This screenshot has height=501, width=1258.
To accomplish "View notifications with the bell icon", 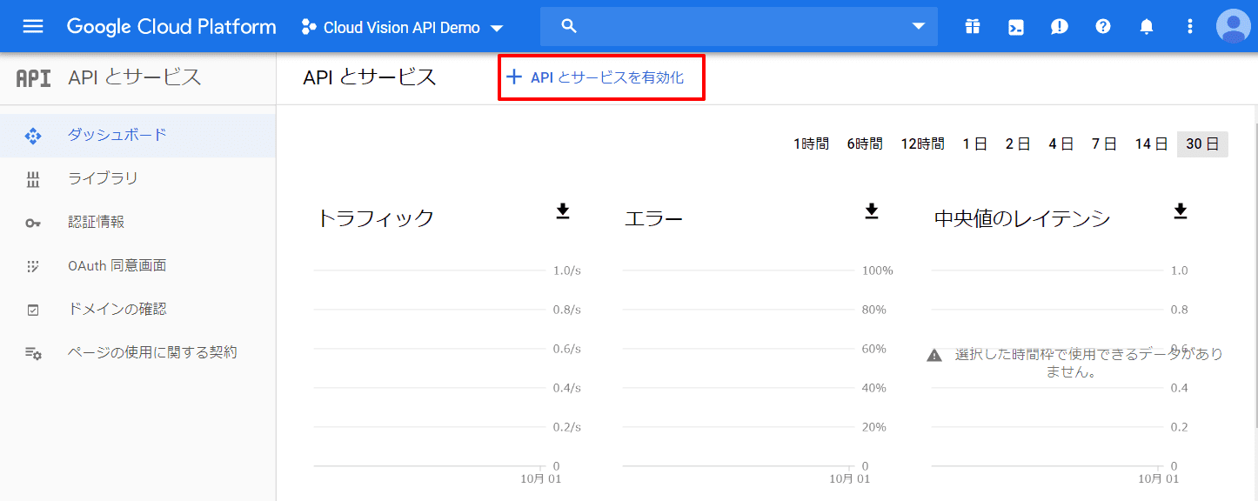I will (x=1146, y=26).
